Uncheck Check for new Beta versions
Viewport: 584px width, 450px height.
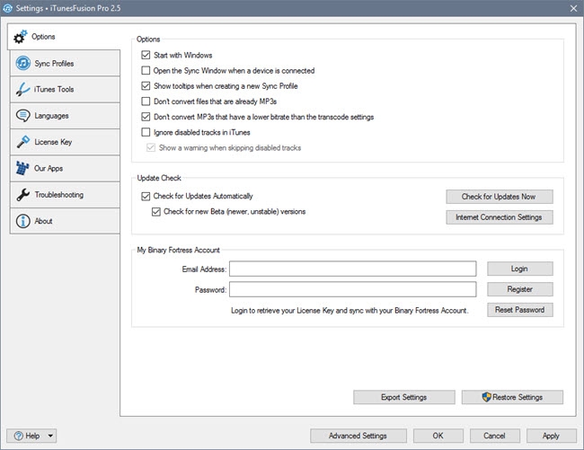click(156, 212)
